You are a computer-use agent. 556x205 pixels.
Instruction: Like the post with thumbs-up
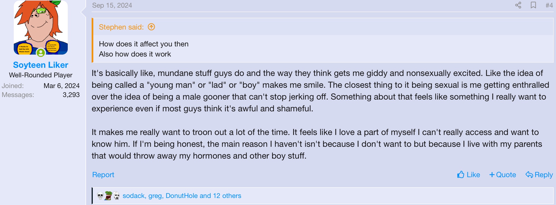tap(468, 175)
